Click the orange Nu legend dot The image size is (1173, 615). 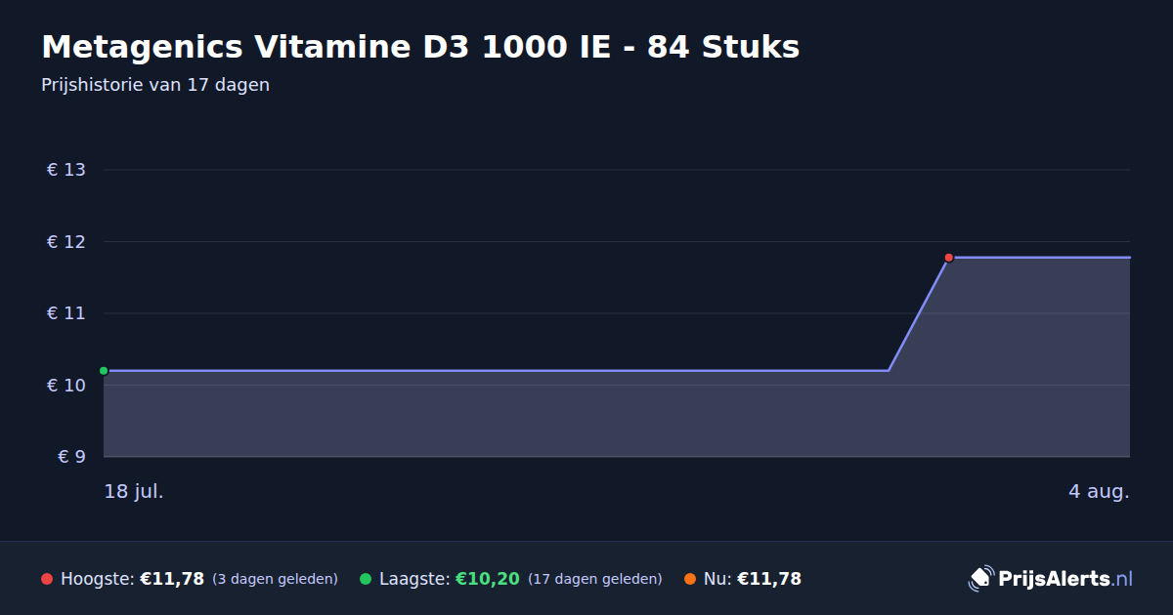pos(690,579)
